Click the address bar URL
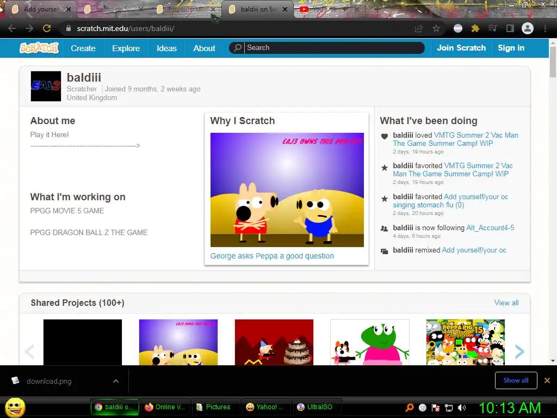Screen dimensions: 557x418 pyautogui.click(x=126, y=28)
